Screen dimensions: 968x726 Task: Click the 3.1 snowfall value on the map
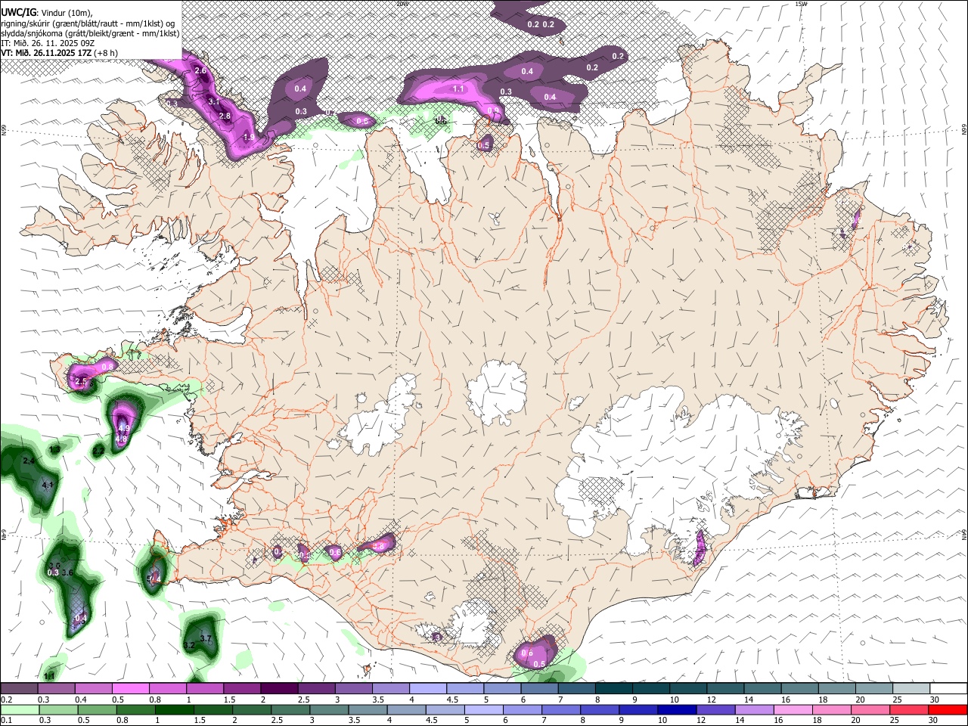pyautogui.click(x=213, y=101)
